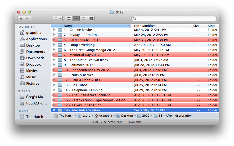Select 11 – Nuts & Berries row name

79,75
